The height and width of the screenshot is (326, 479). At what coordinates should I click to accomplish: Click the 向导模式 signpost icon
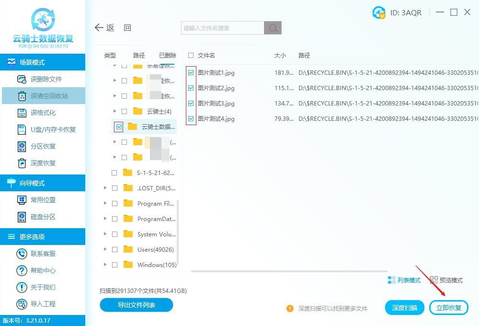(x=11, y=183)
